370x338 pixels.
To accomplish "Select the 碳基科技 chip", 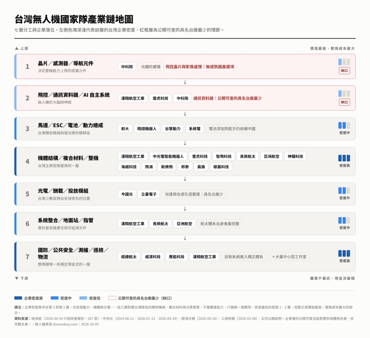I will 221,167.
